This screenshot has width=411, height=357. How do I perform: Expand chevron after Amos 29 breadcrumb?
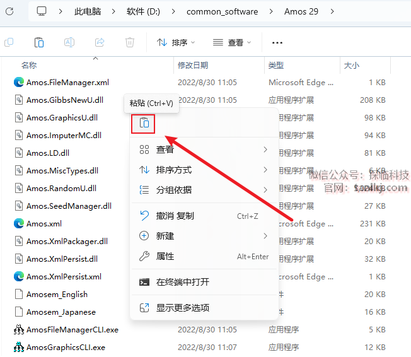pyautogui.click(x=332, y=11)
